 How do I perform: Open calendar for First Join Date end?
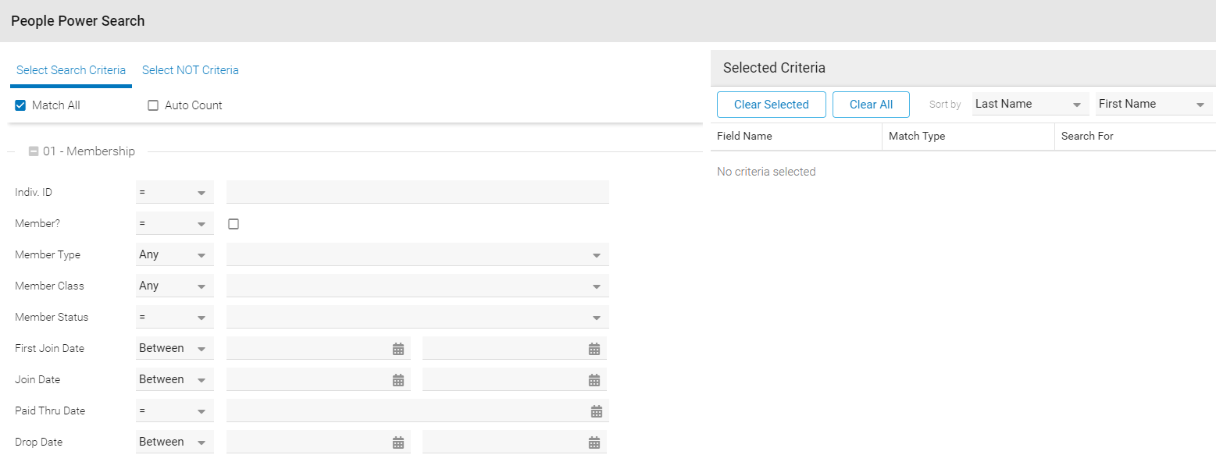[x=594, y=349]
